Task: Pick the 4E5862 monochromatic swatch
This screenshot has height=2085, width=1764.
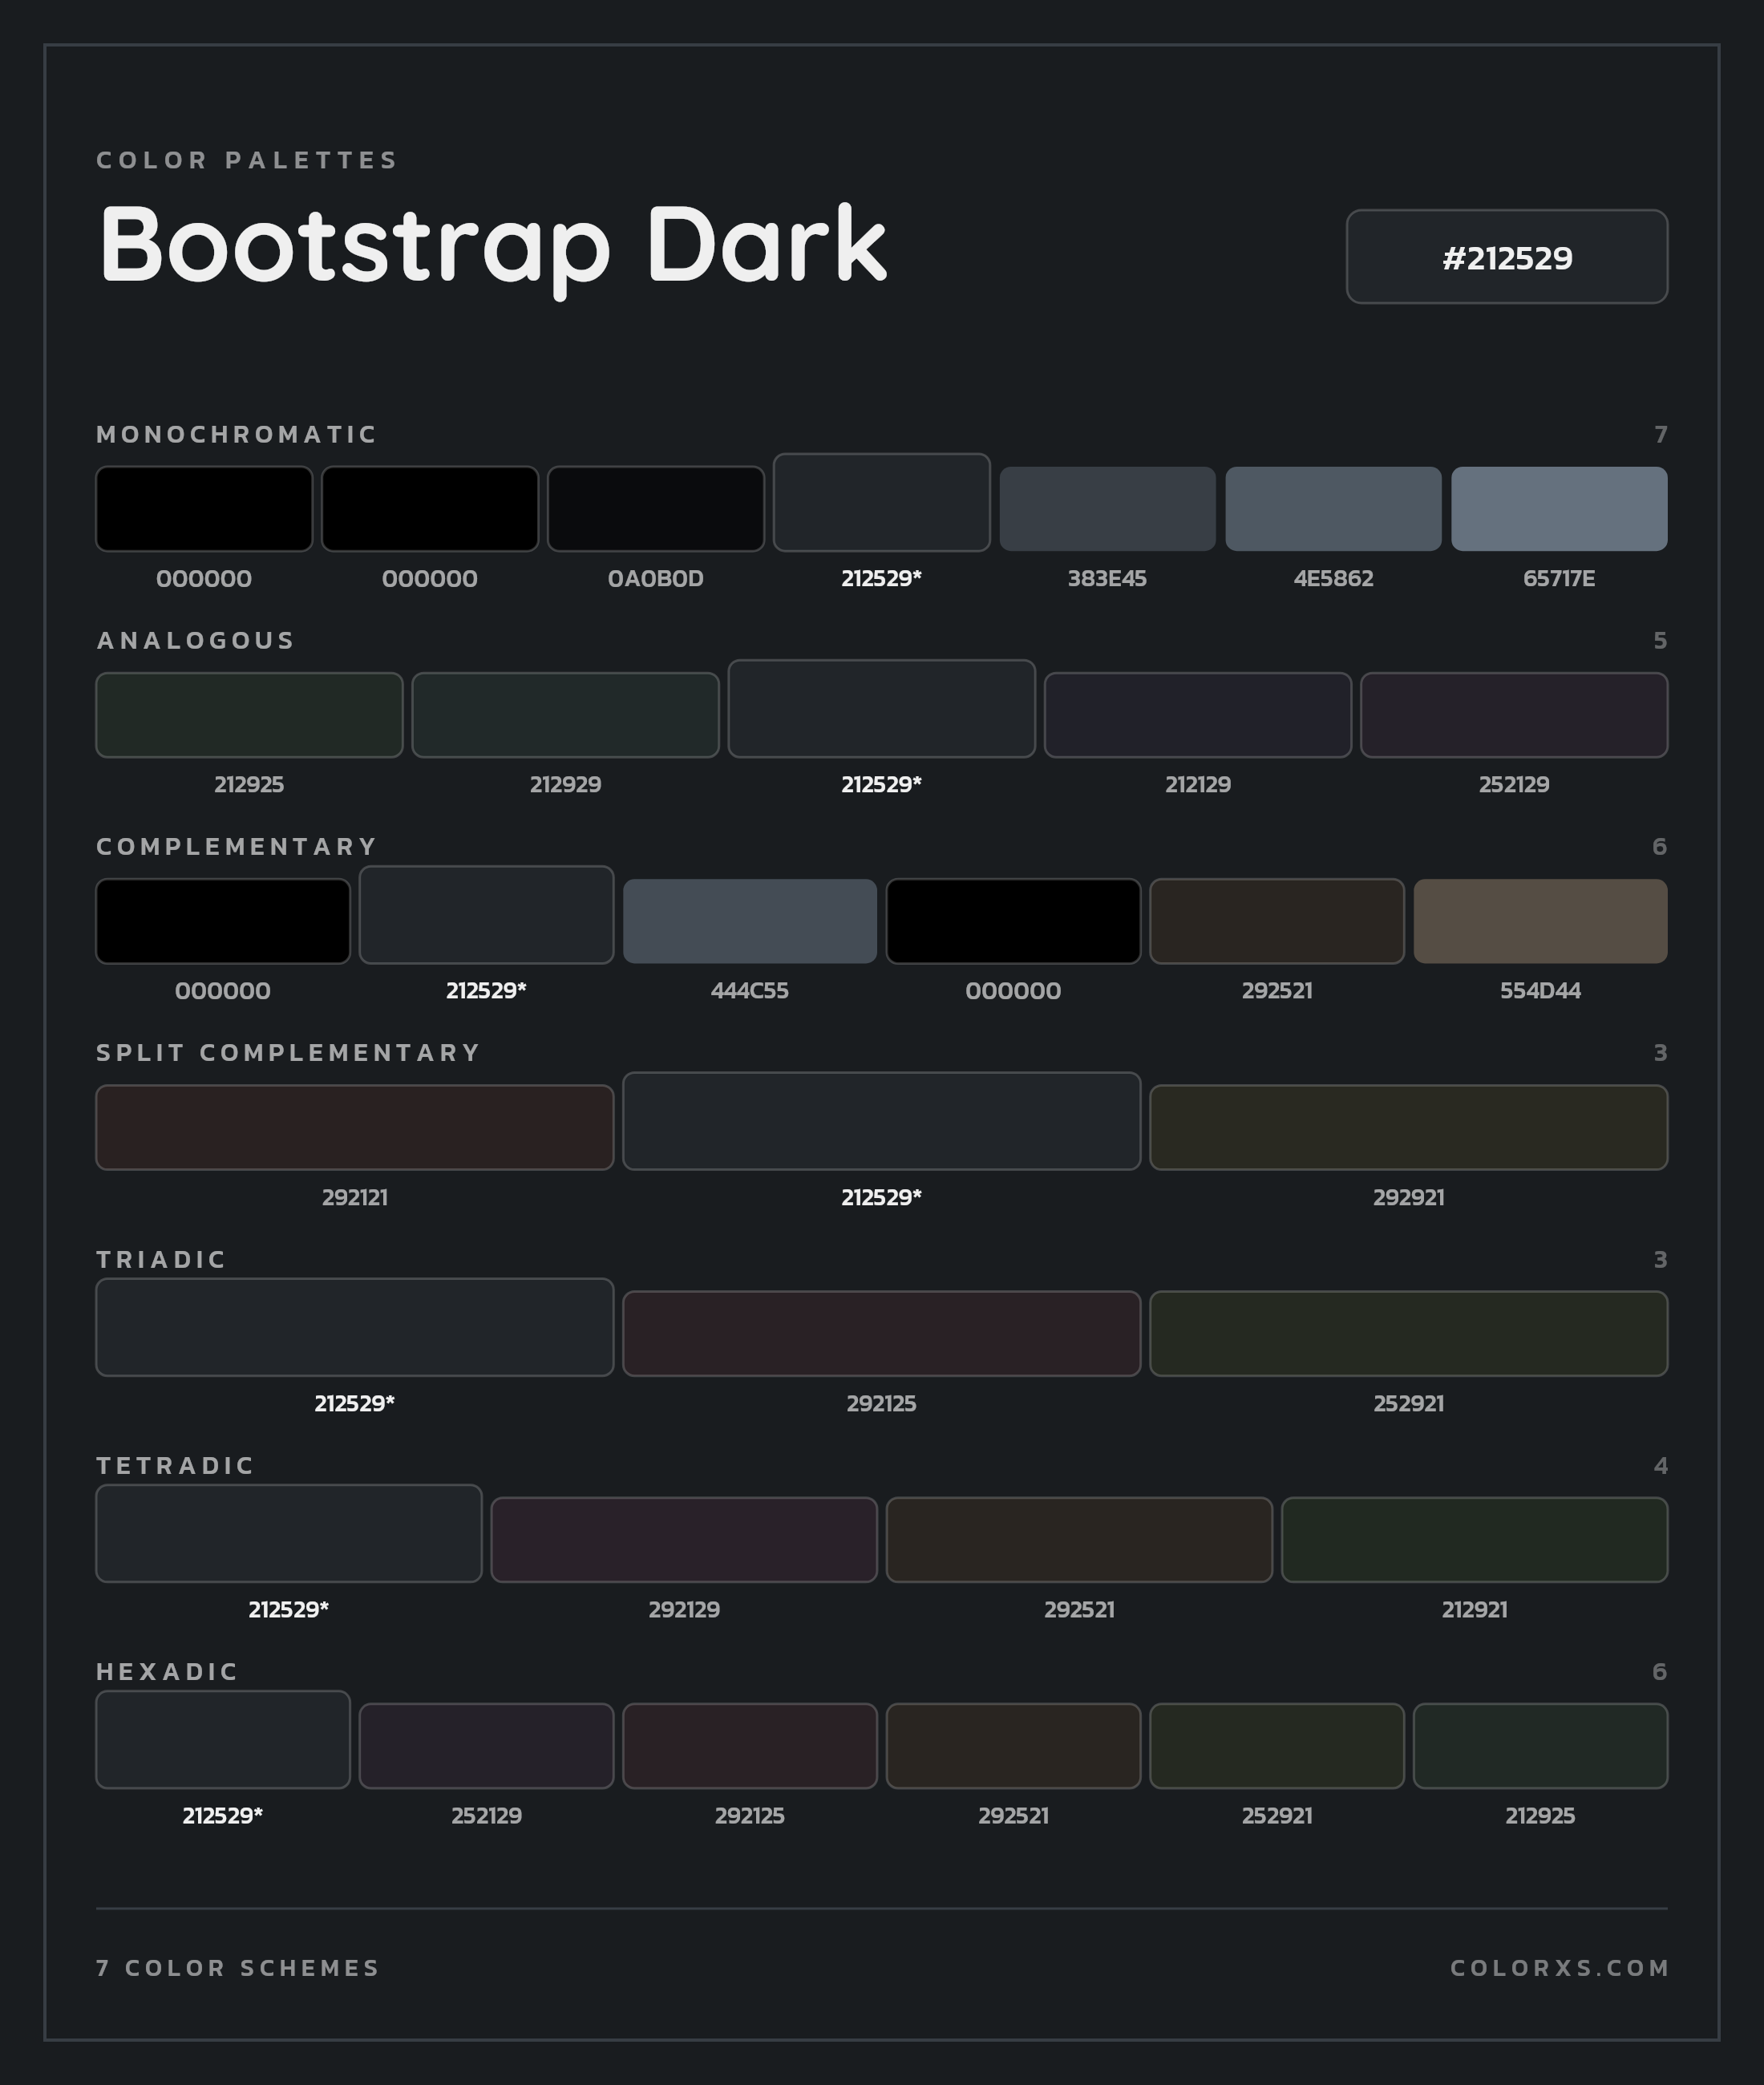Action: 1334,508
